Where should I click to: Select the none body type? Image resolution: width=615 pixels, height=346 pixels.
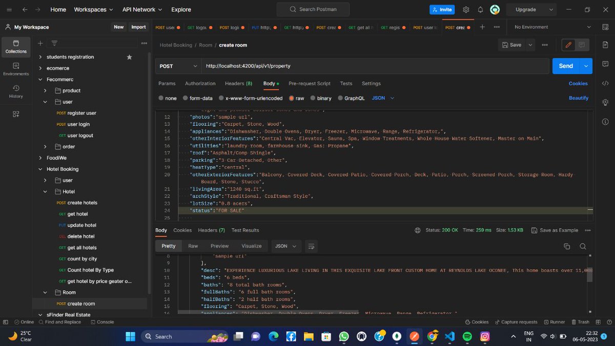tap(168, 98)
